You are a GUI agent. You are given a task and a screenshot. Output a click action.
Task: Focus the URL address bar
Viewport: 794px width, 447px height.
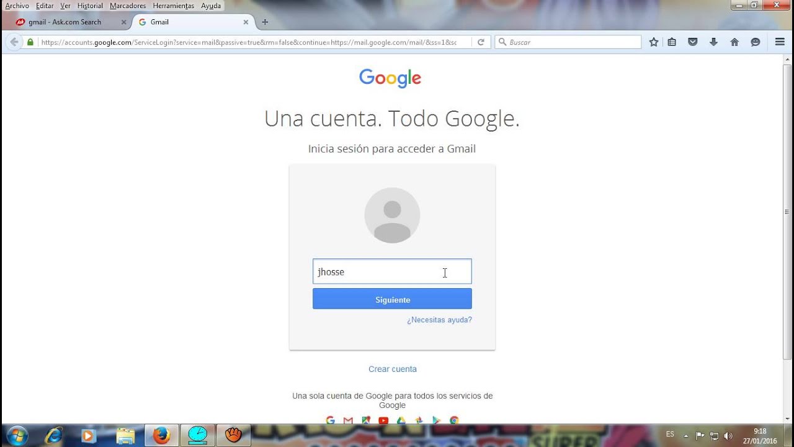(248, 42)
